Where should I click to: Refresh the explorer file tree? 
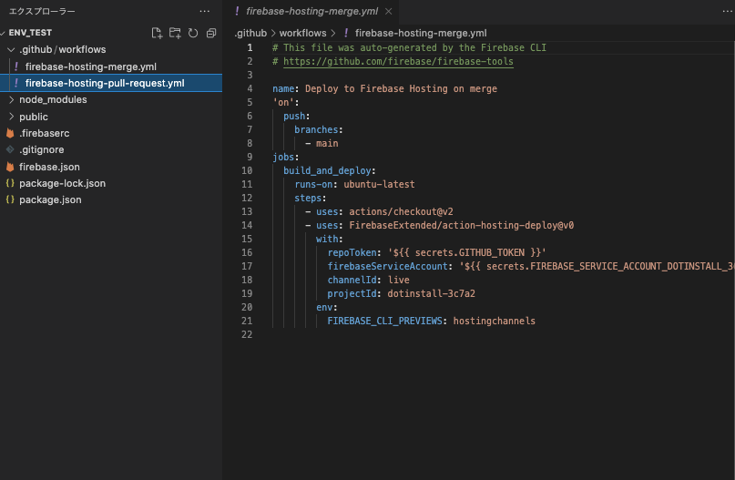(192, 33)
